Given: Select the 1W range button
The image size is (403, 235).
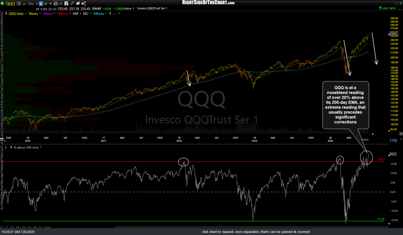Looking at the screenshot, I should (35, 227).
